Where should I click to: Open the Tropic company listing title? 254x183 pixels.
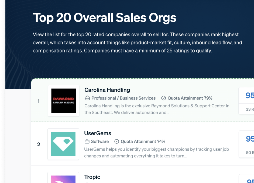click(92, 177)
